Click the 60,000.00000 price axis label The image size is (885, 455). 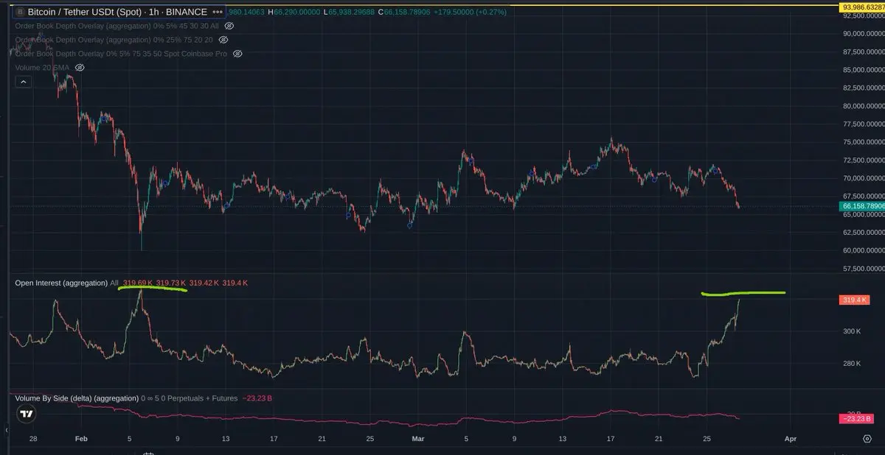[x=862, y=250]
